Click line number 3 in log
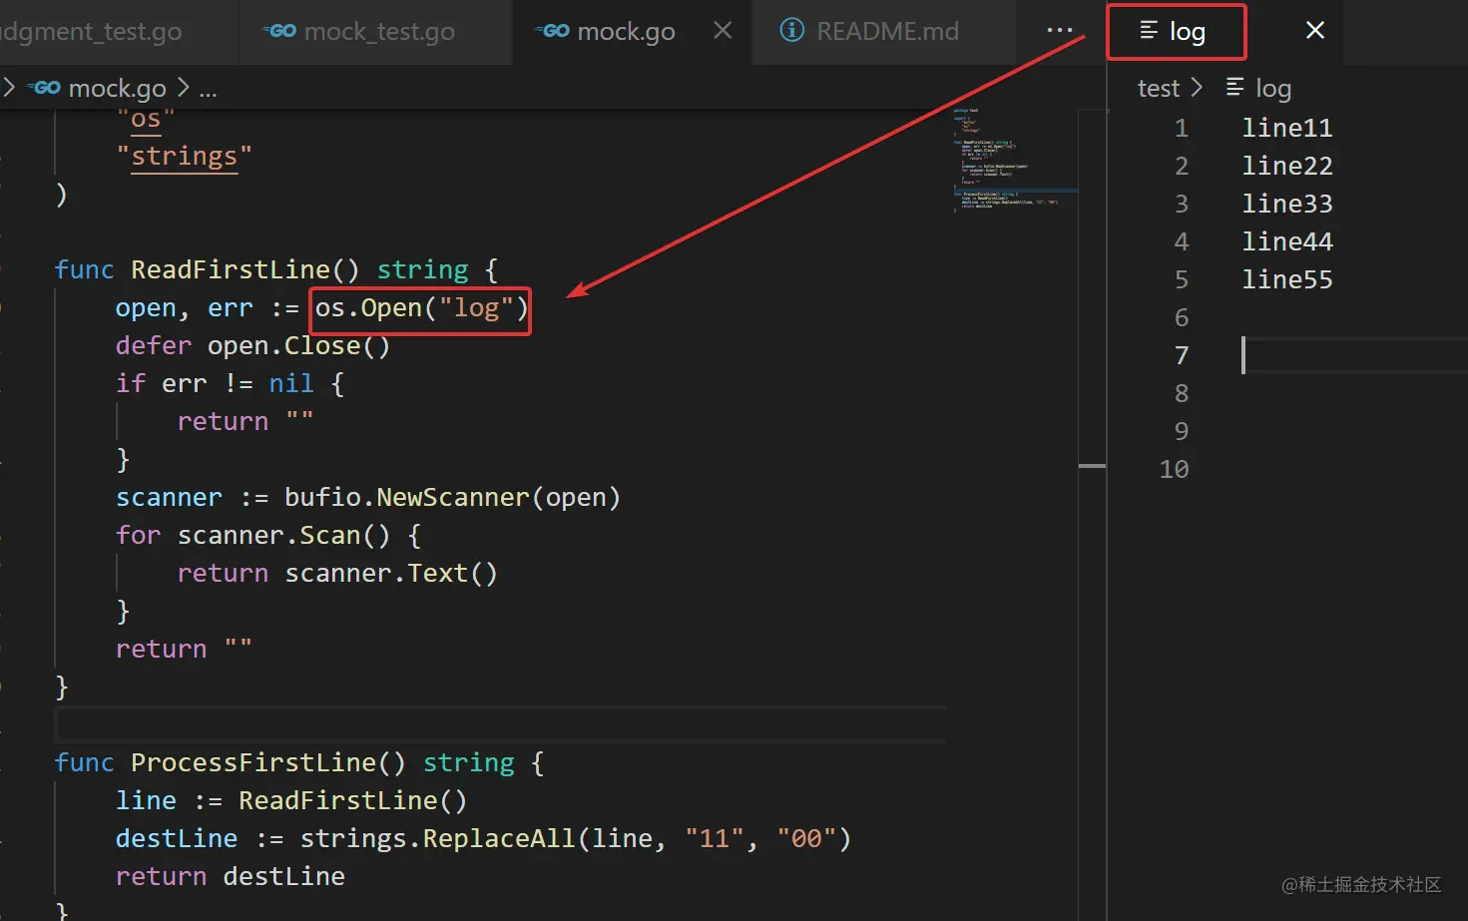The height and width of the screenshot is (921, 1468). (1182, 204)
